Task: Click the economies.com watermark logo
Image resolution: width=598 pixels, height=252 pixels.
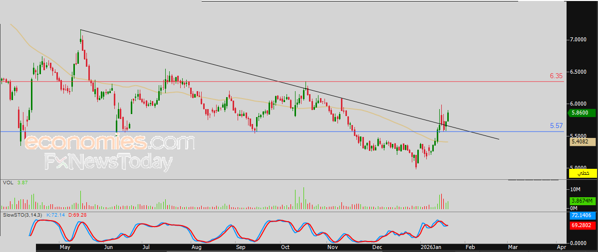Action: (x=109, y=142)
